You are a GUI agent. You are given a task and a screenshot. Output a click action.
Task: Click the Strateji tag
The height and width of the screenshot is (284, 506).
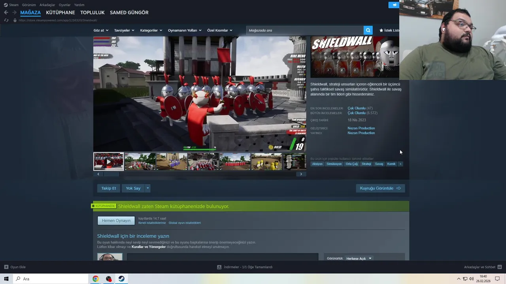pos(366,164)
